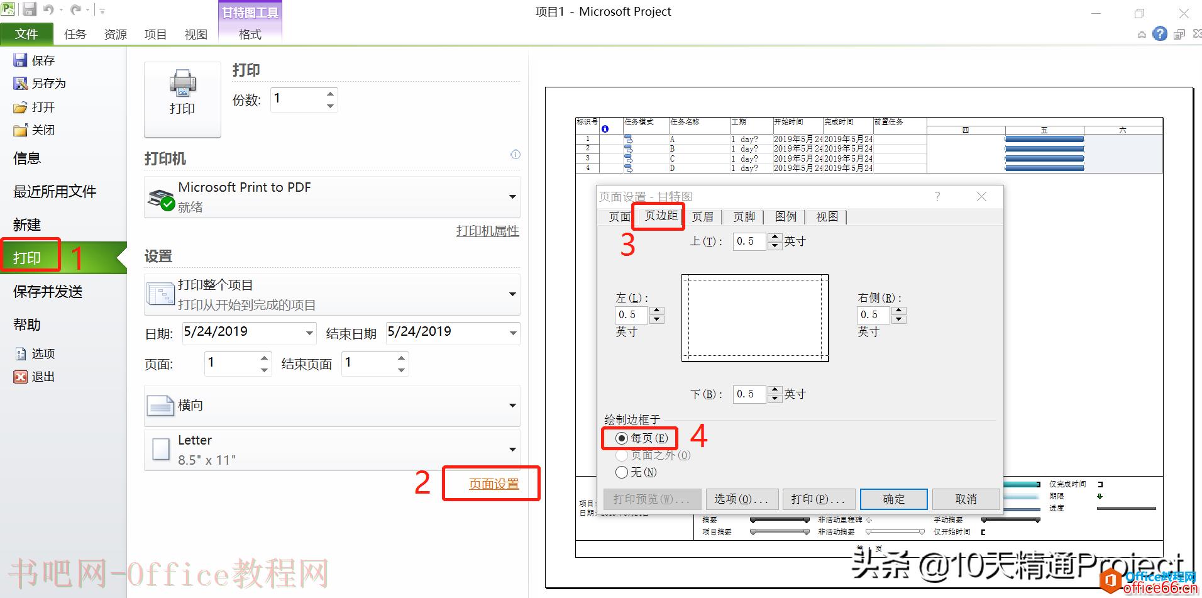Click the copies (份数) input field
The image size is (1202, 598).
tap(297, 99)
